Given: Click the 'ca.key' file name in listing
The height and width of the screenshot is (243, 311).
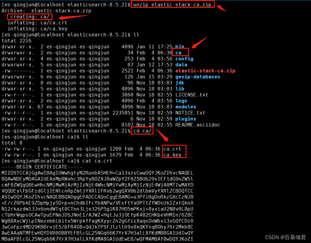Looking at the screenshot, I should click(172, 155).
